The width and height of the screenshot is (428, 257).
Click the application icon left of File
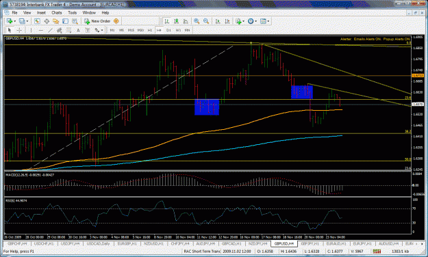tap(7, 12)
